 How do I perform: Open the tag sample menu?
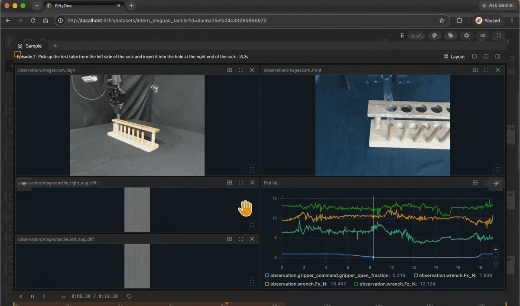(451, 35)
